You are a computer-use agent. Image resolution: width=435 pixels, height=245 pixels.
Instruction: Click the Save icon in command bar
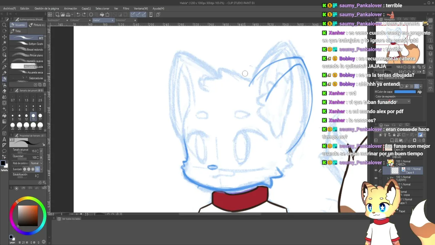[x=68, y=15]
